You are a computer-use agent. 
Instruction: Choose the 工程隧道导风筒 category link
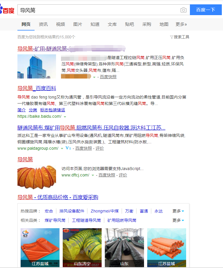pyautogui.click(x=86, y=220)
